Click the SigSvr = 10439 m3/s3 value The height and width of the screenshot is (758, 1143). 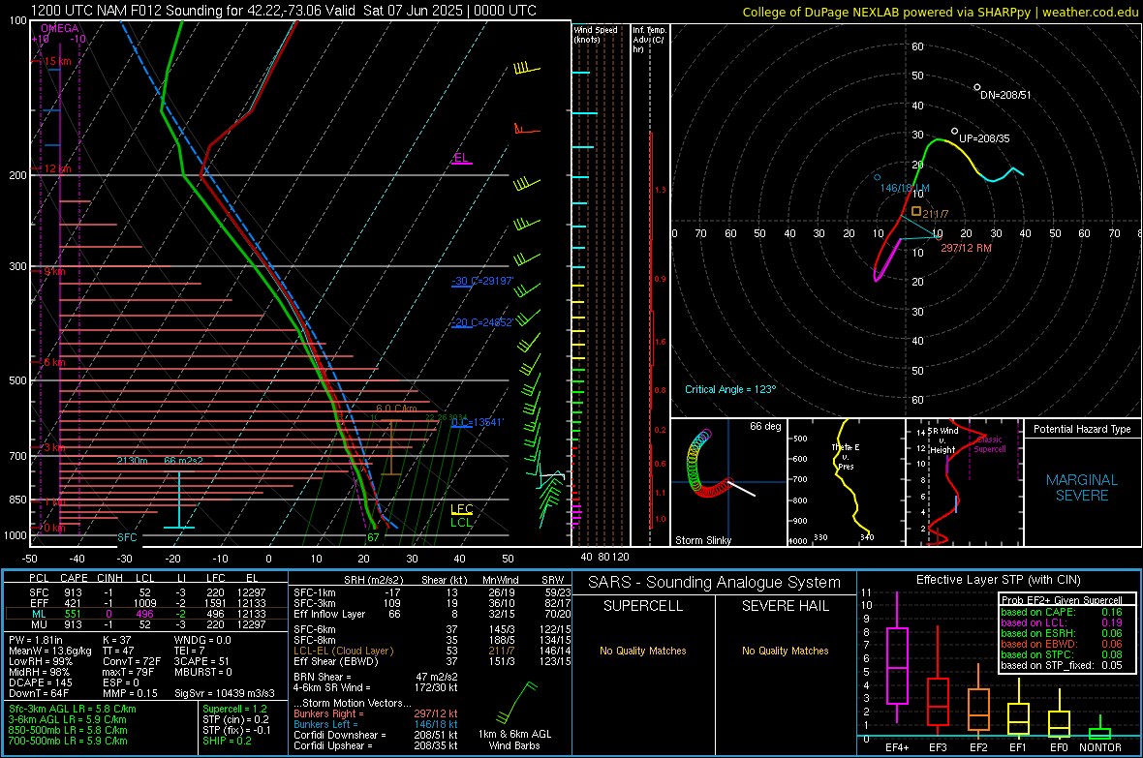225,693
